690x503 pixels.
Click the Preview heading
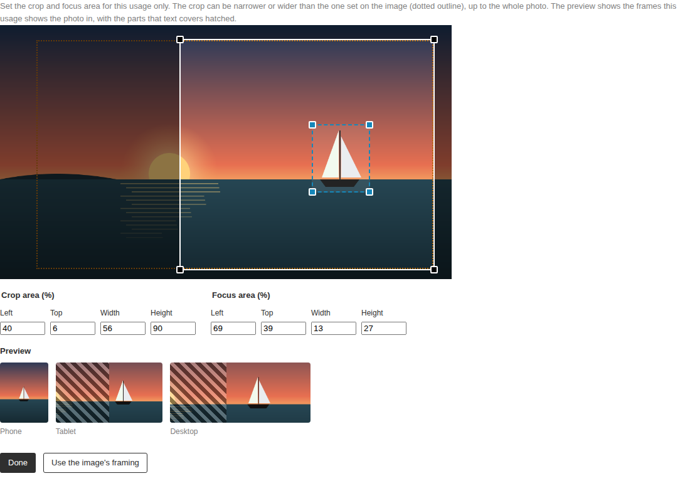pos(16,351)
